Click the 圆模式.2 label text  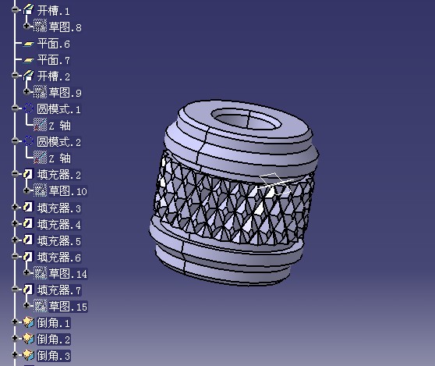click(59, 142)
